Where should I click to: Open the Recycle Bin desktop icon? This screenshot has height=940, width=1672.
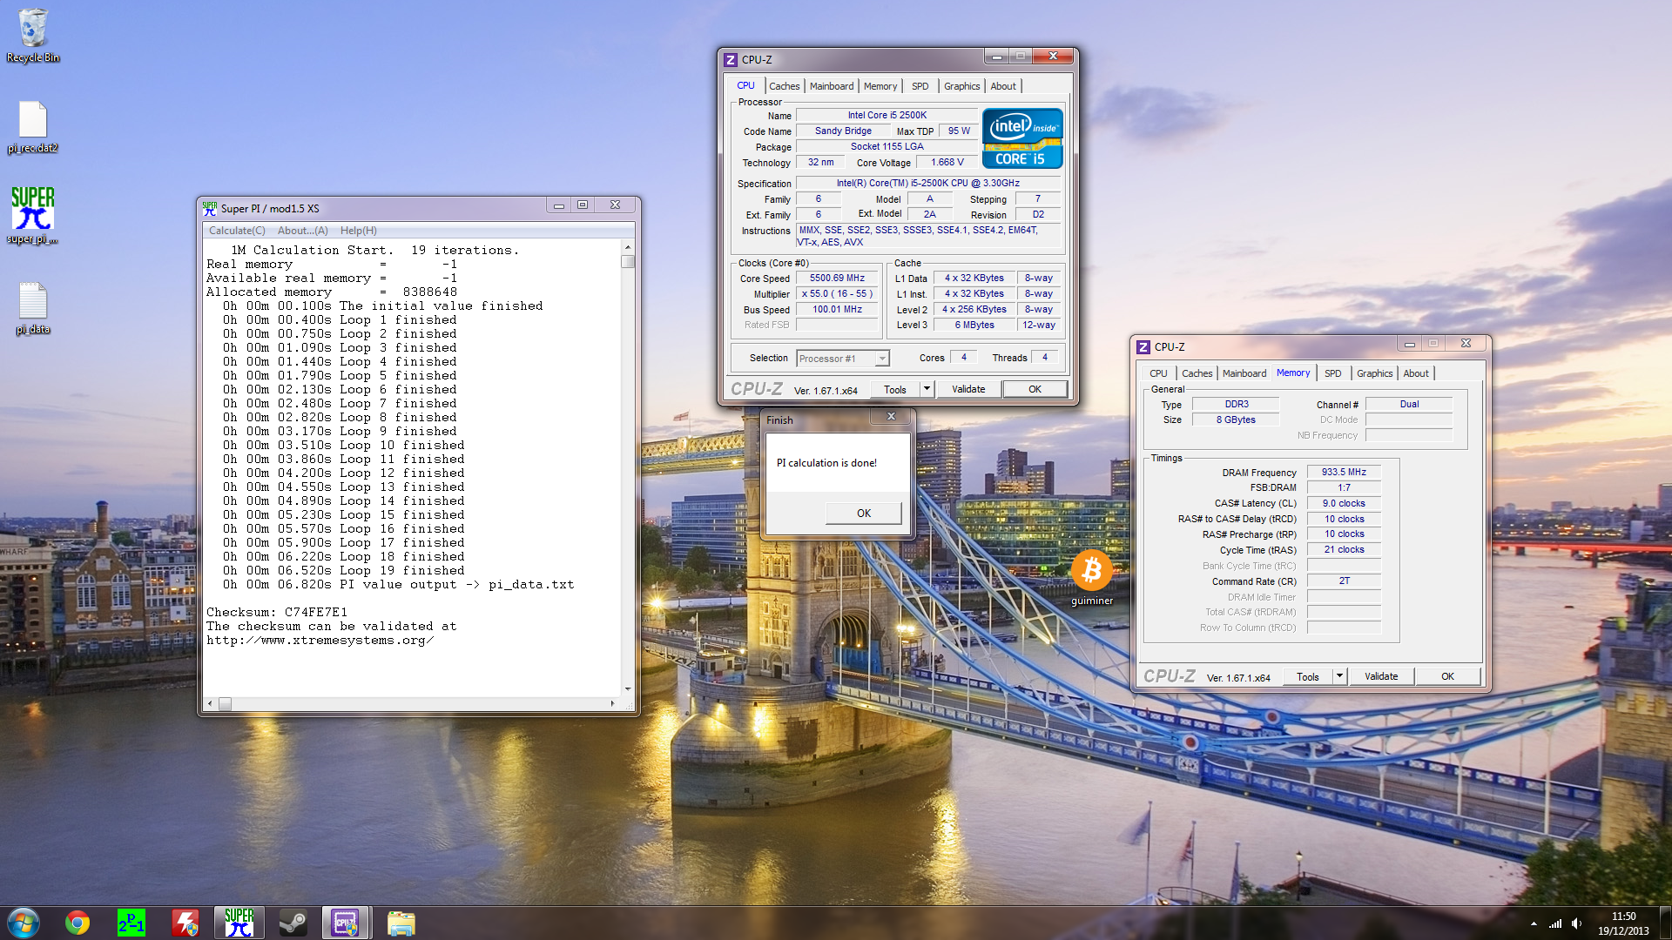pos(33,35)
